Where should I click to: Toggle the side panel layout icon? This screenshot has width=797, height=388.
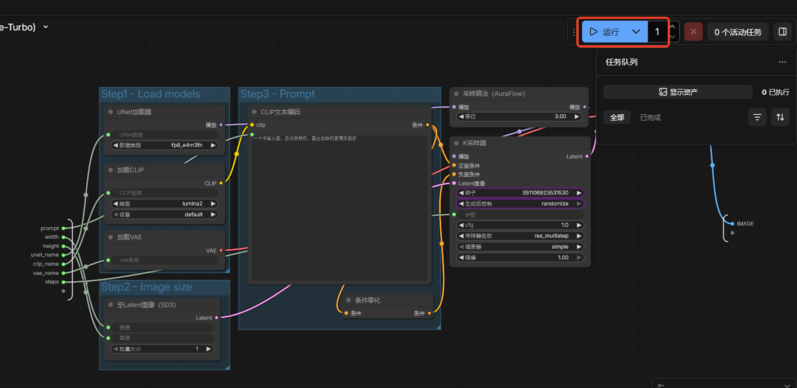[782, 32]
